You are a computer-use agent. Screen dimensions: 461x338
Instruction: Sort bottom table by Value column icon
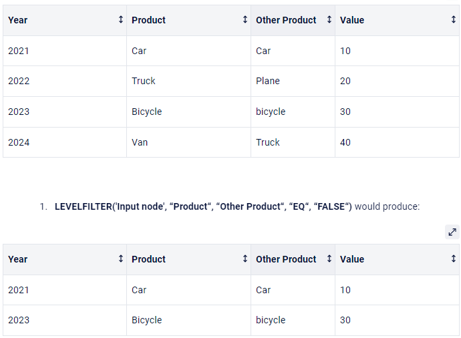454,259
